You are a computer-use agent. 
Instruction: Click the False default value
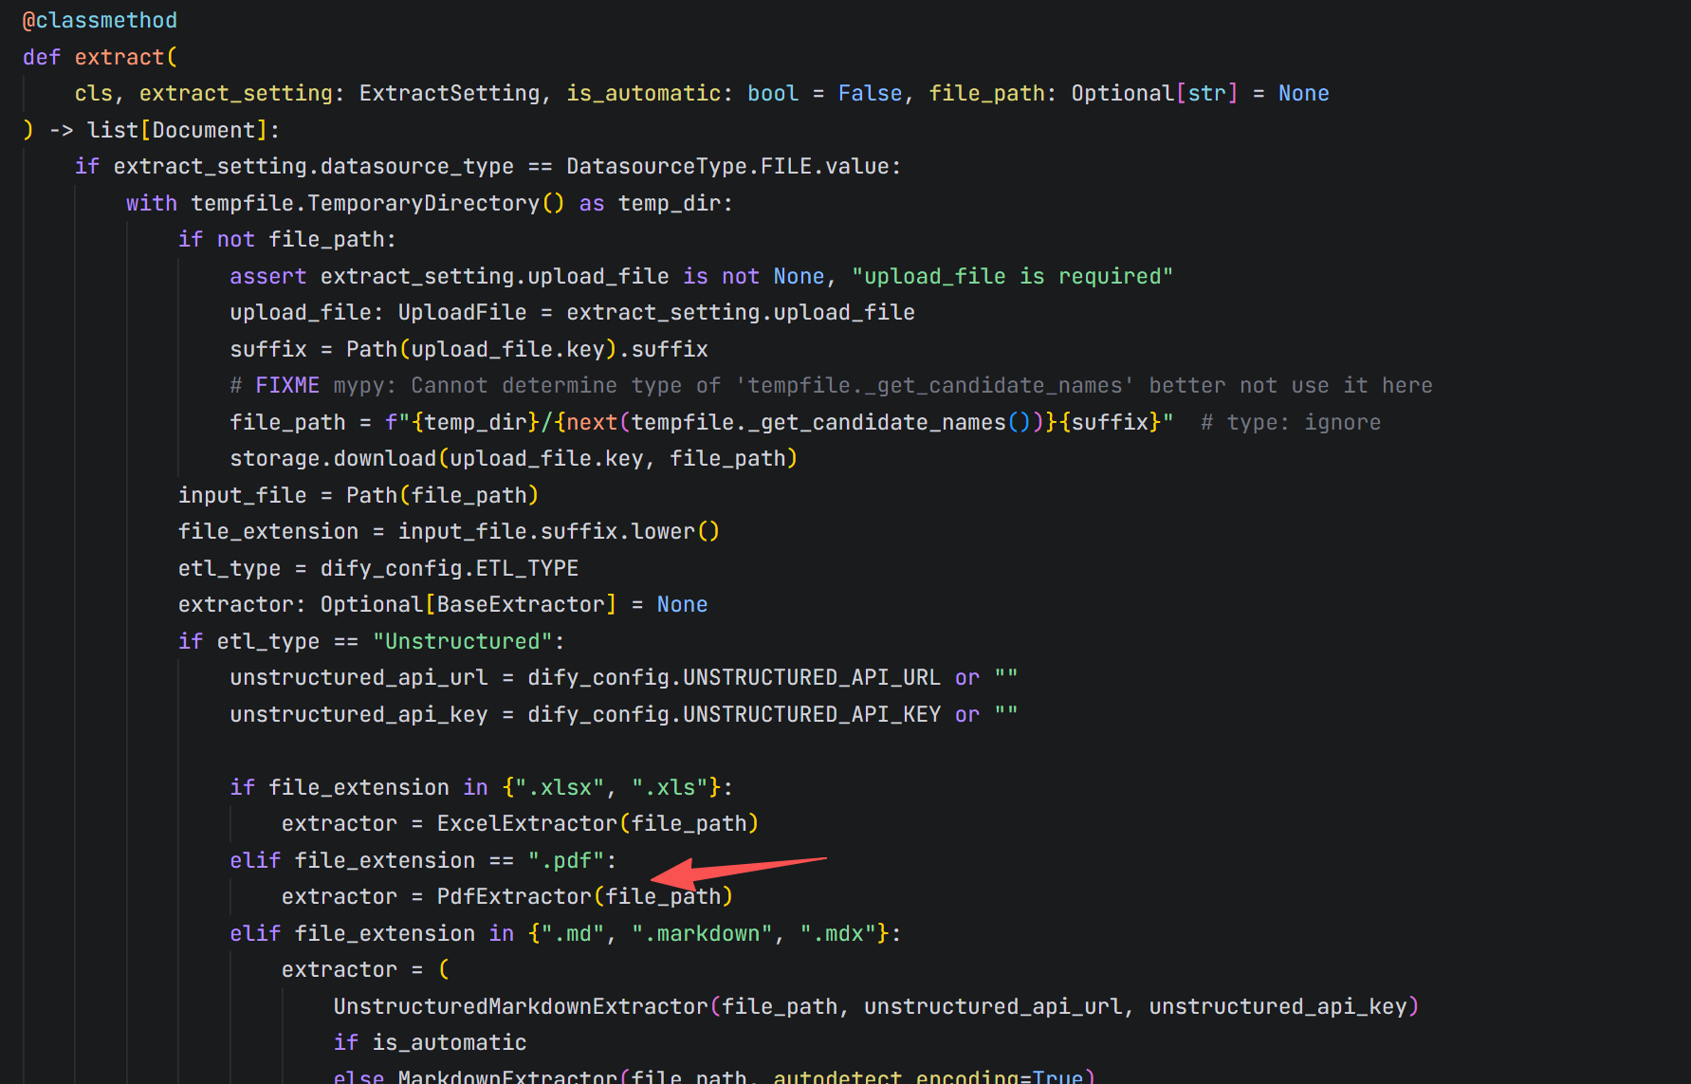point(870,93)
